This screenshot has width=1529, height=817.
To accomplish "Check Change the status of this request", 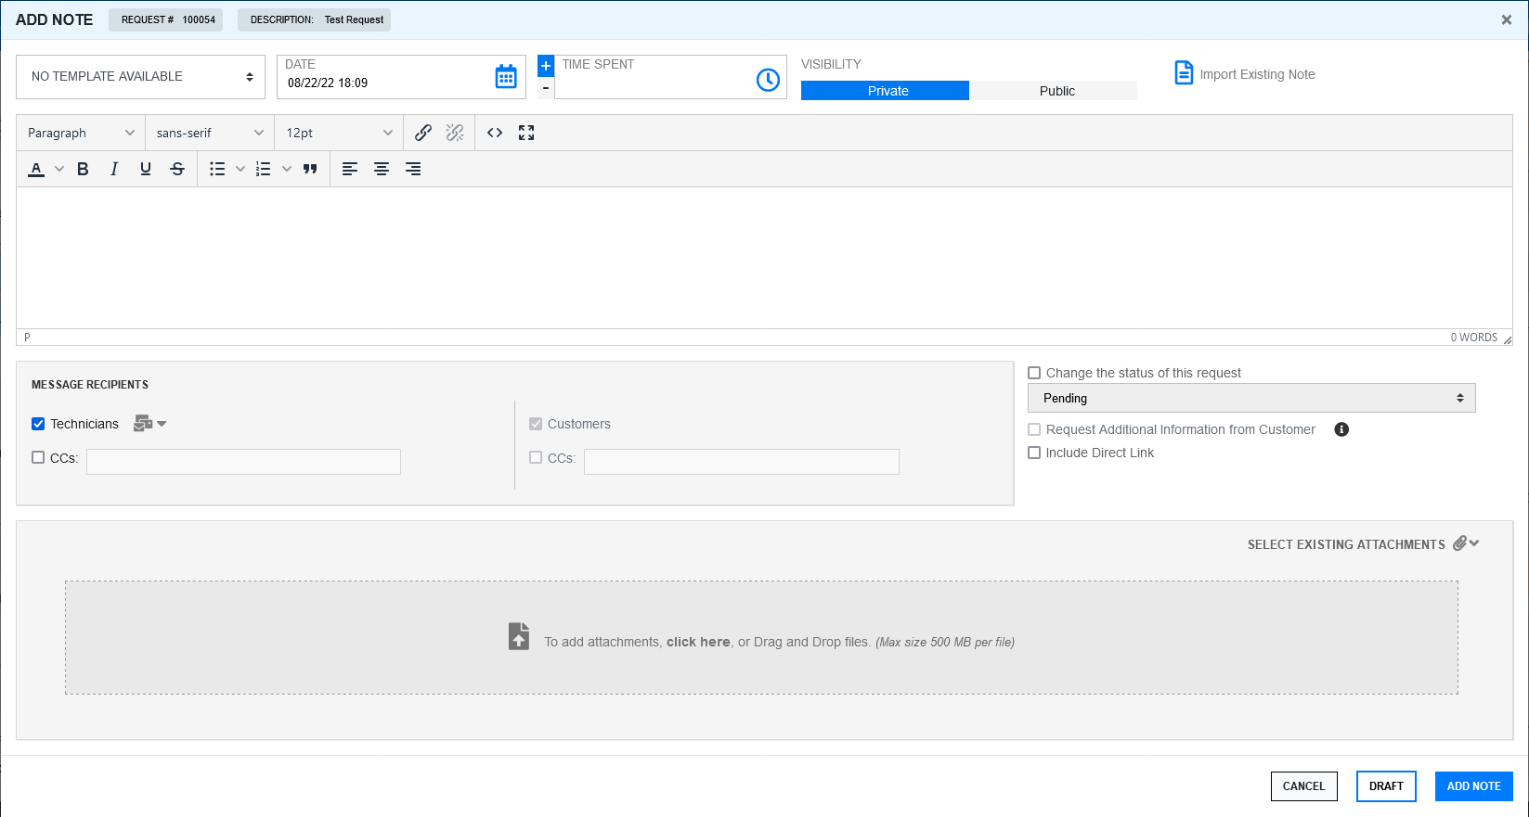I will click(1034, 373).
